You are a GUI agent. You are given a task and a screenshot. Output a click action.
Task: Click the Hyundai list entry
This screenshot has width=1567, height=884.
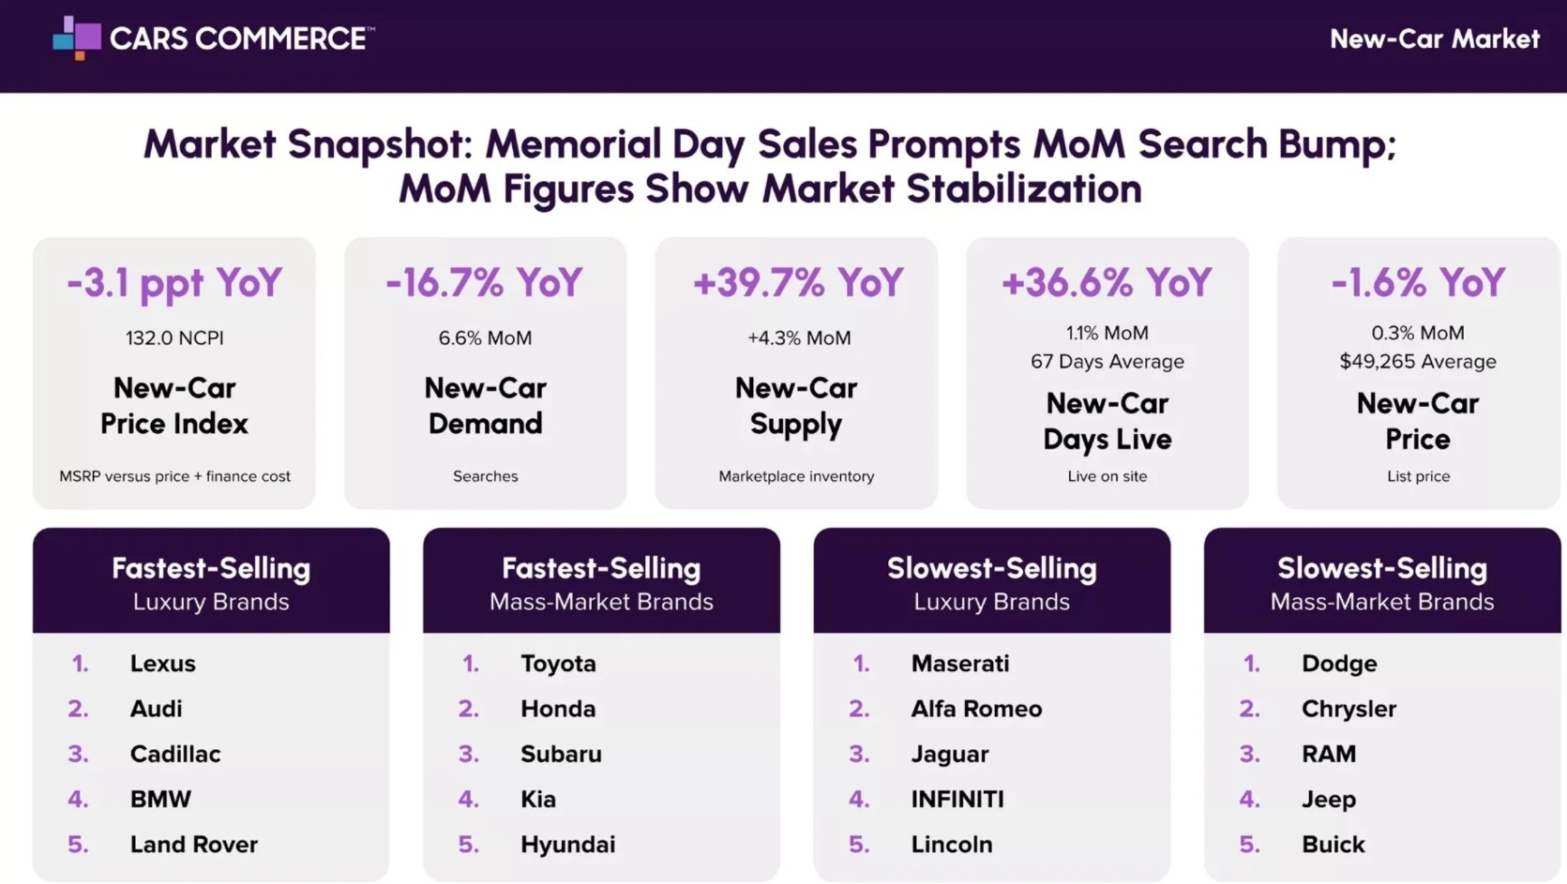[568, 845]
